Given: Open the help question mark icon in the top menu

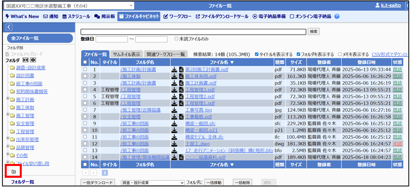Looking at the screenshot, I should [x=337, y=17].
